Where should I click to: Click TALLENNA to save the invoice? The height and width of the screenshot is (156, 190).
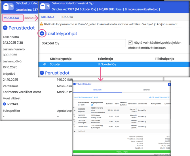click(x=47, y=17)
